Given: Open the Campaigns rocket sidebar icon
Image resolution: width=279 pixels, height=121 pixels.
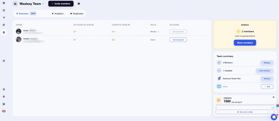Looking at the screenshot, I should [x=4, y=18].
